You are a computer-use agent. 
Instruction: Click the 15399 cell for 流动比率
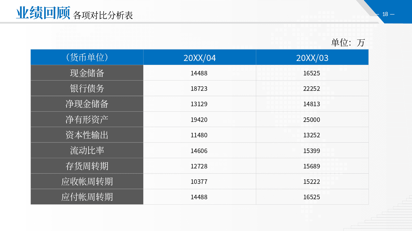point(312,150)
